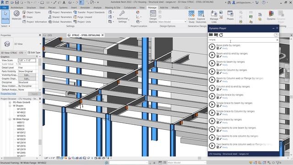Image resolution: width=293 pixels, height=165 pixels.
Task: Click Edit Type button
Action: pyautogui.click(x=34, y=53)
